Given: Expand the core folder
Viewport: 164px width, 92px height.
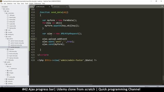Looking at the screenshot, I should (x=5, y=30).
